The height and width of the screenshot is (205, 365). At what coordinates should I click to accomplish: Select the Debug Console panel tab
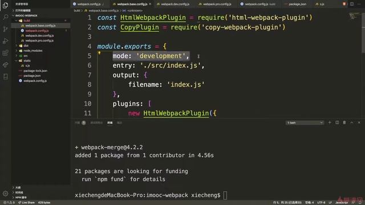point(96,123)
